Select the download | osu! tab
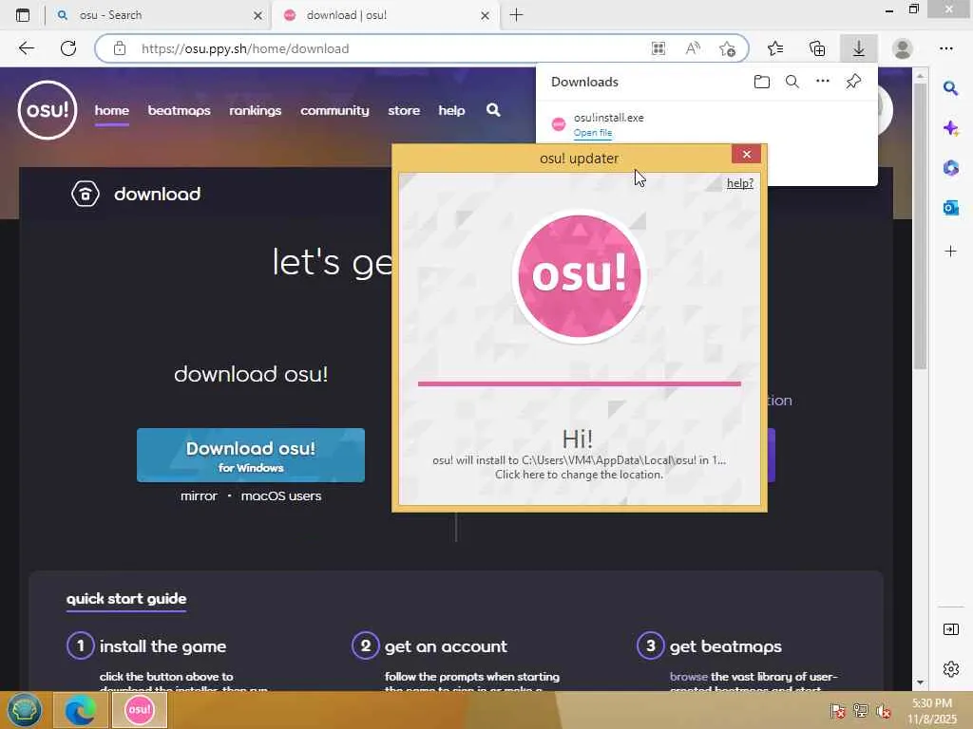The image size is (973, 729). point(385,15)
